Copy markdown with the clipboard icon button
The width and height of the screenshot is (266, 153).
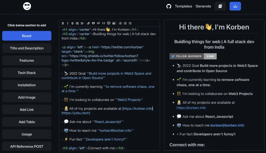click(x=220, y=6)
